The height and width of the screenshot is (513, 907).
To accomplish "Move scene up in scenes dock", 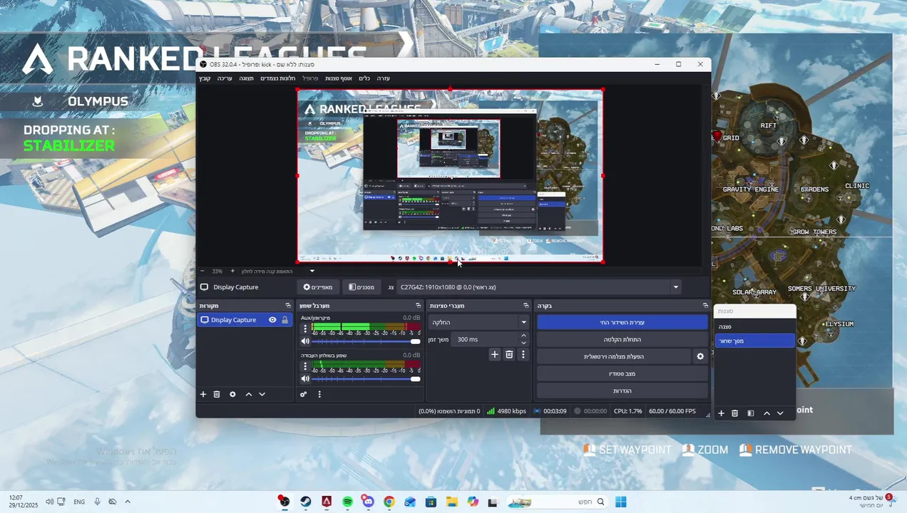I will click(x=767, y=413).
